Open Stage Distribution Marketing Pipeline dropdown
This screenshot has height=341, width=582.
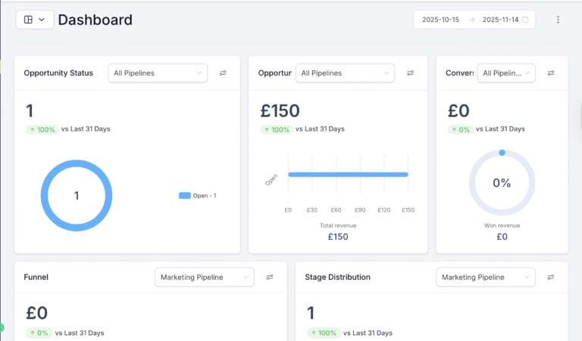pyautogui.click(x=486, y=277)
